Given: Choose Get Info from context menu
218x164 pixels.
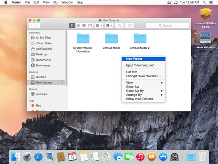Looking at the screenshot, I should [144, 72].
